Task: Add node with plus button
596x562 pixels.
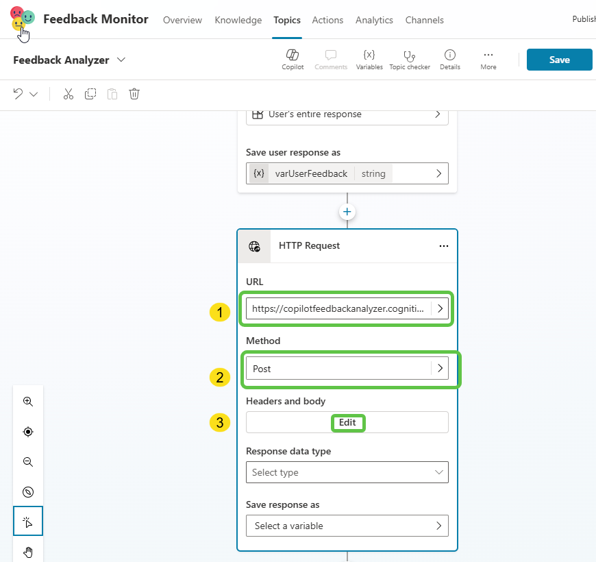Action: 347,212
